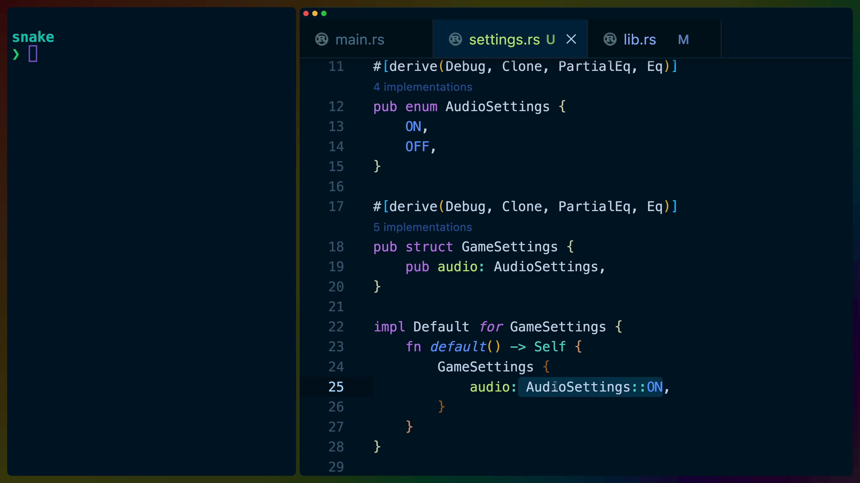Open the '5 implementations' code lens
The height and width of the screenshot is (483, 860).
pos(422,227)
